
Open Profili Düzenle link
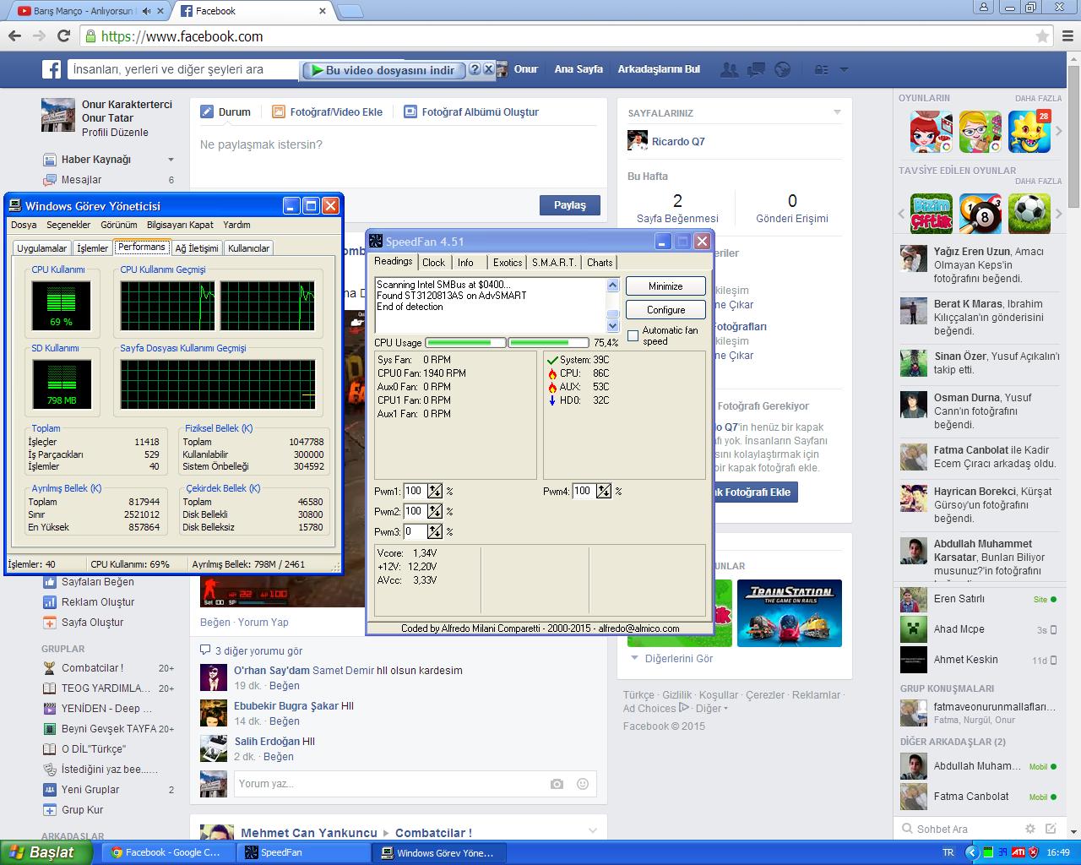point(115,133)
